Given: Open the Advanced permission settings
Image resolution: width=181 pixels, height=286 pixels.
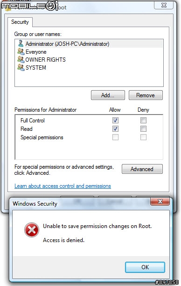Looking at the screenshot, I should point(142,169).
